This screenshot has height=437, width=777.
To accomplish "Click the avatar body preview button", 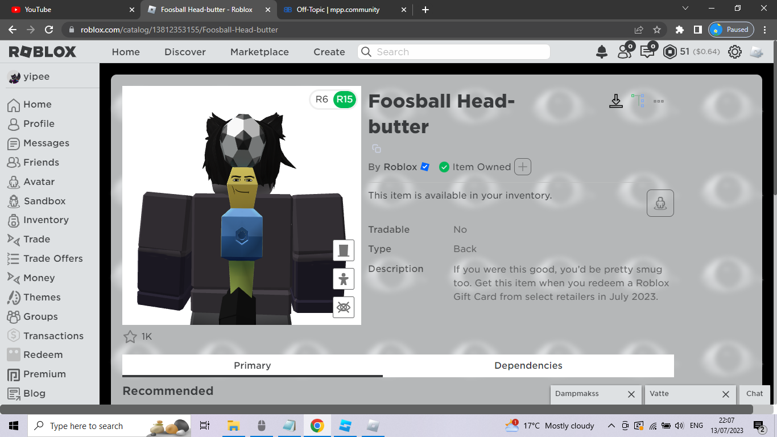I will coord(344,279).
